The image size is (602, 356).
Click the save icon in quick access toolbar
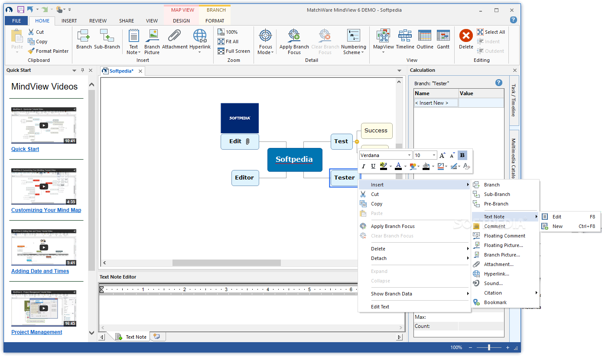pos(20,9)
